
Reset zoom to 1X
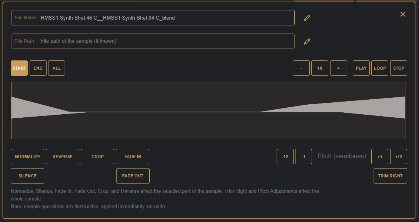click(x=320, y=68)
